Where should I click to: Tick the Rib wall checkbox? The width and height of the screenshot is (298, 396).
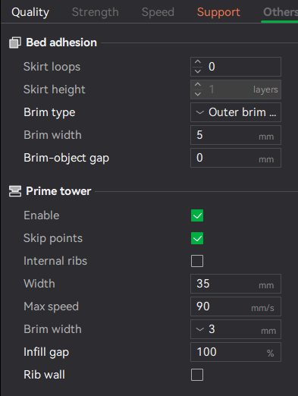197,375
